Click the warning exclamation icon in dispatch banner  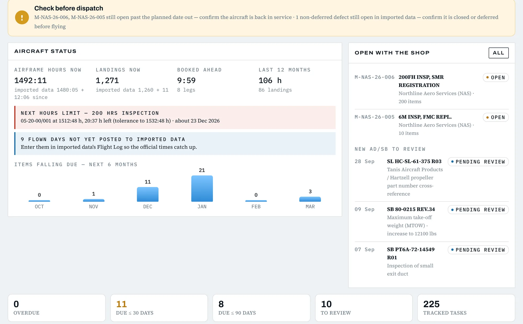pos(22,17)
